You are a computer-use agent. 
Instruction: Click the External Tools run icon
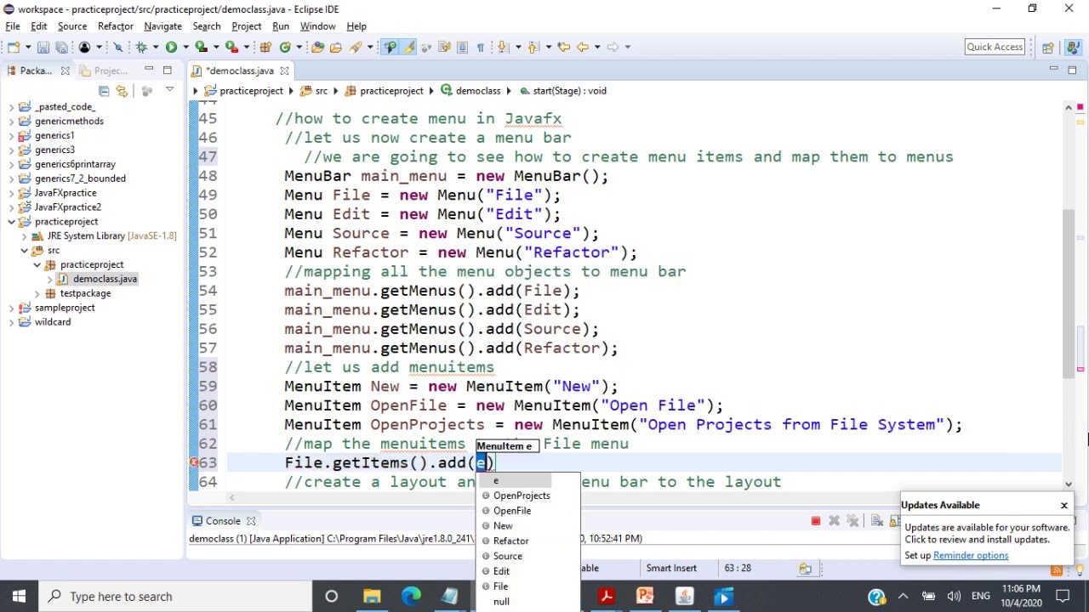click(231, 47)
